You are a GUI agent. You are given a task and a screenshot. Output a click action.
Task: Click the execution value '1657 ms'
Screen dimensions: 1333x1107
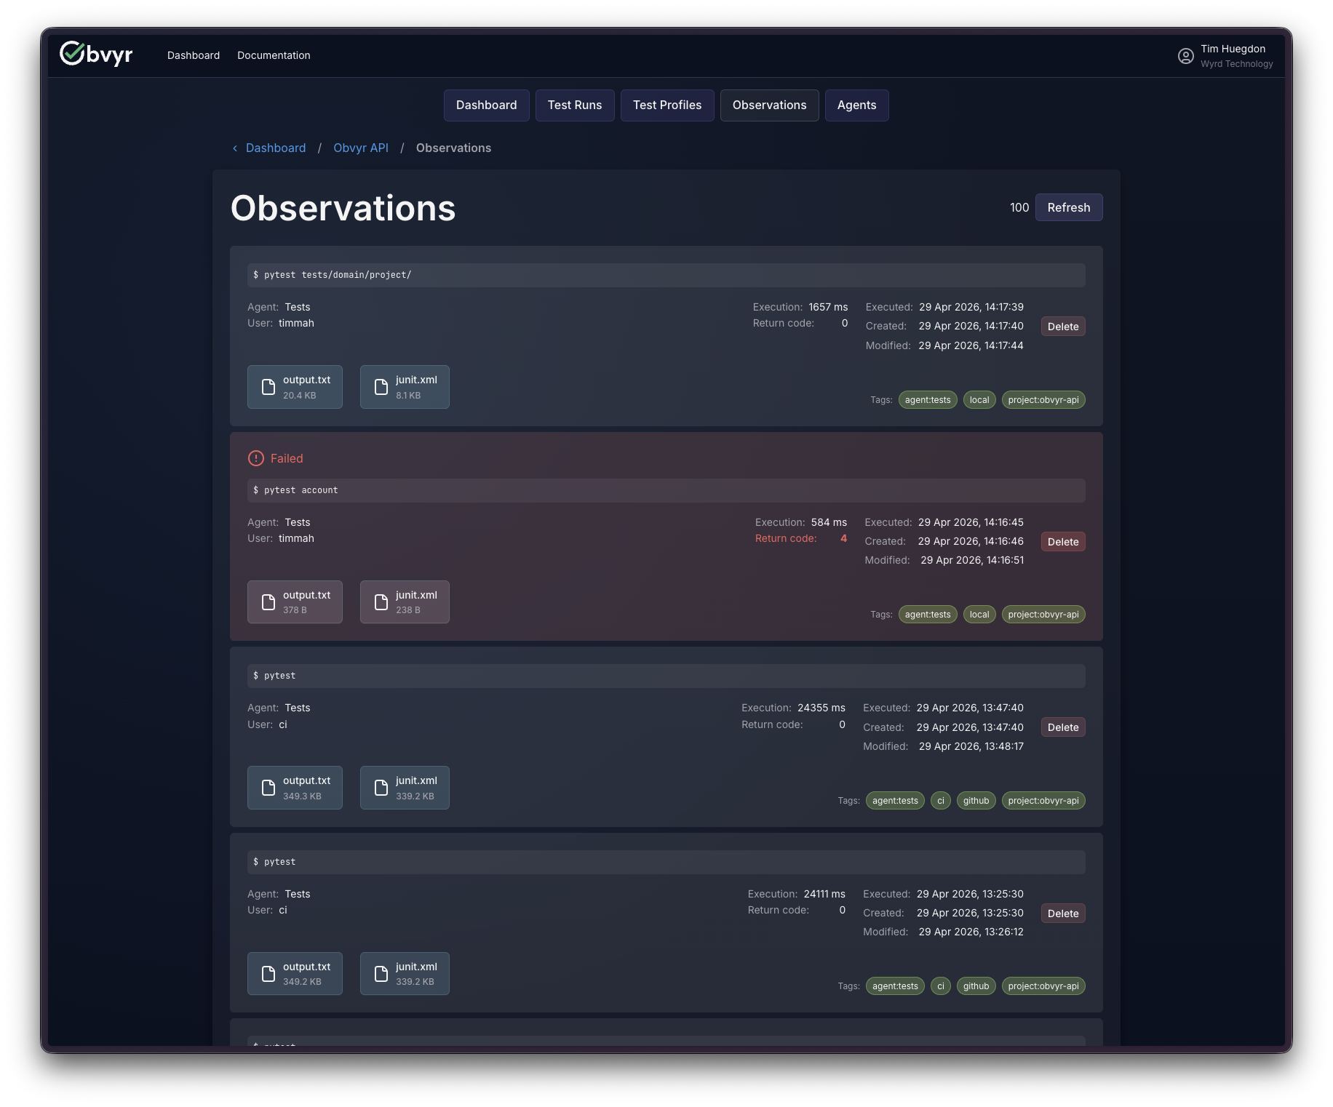[829, 307]
